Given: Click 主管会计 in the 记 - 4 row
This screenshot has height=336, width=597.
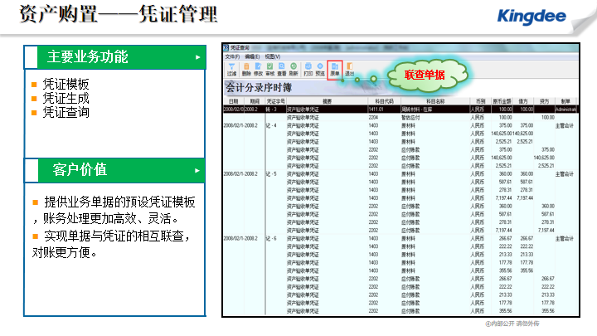Looking at the screenshot, I should coord(565,125).
